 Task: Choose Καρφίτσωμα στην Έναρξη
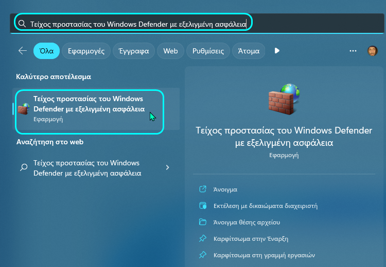coord(251,239)
